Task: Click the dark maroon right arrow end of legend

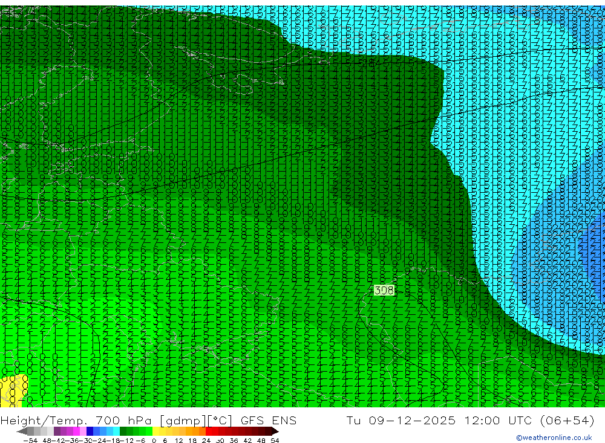Action: pyautogui.click(x=275, y=431)
